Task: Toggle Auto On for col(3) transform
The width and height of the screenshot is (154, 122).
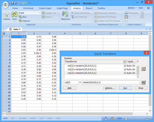Action: 125,73
